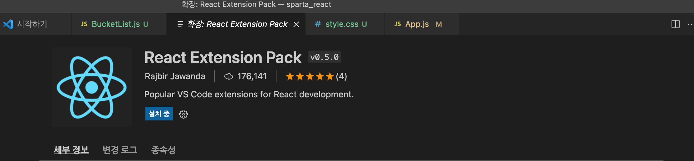The image size is (694, 161).
Task: Click the 176,141 install count
Action: click(x=252, y=76)
